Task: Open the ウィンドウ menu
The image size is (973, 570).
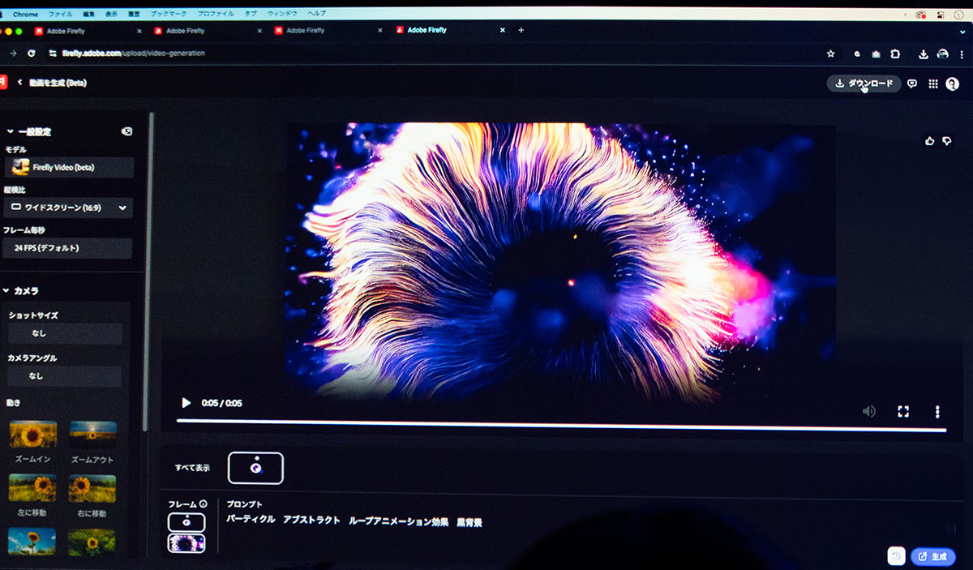Action: pos(281,14)
